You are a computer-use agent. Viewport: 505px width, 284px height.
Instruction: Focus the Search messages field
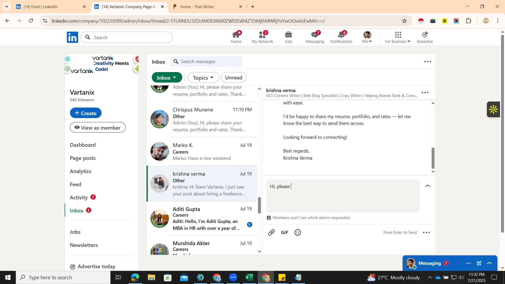pyautogui.click(x=206, y=62)
